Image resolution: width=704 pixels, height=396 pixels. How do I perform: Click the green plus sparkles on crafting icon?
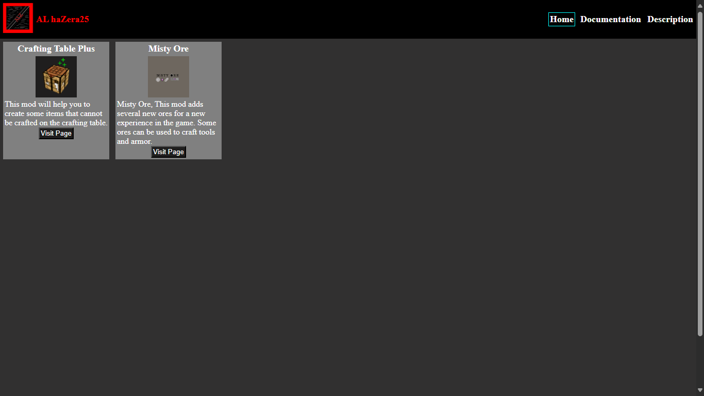[x=62, y=62]
